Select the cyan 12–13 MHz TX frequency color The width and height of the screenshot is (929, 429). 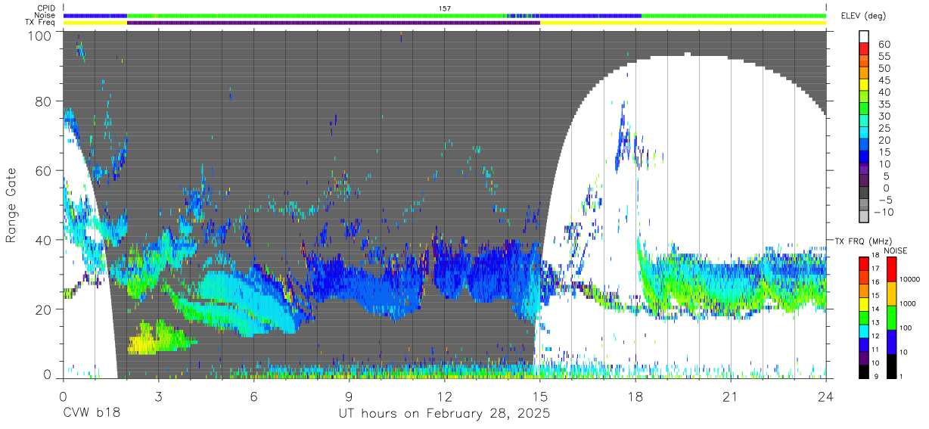point(863,330)
